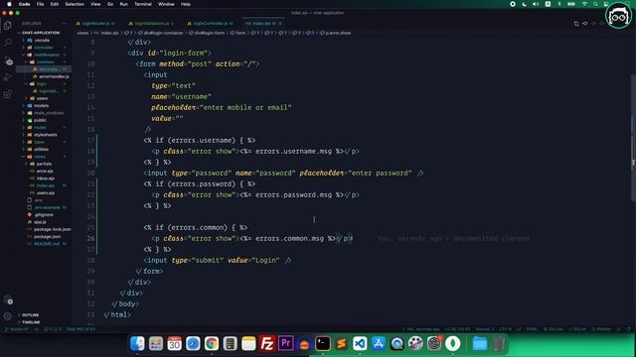Image resolution: width=636 pixels, height=357 pixels.
Task: Open the Accounts icon at the activity bar bottom
Action: [x=8, y=300]
